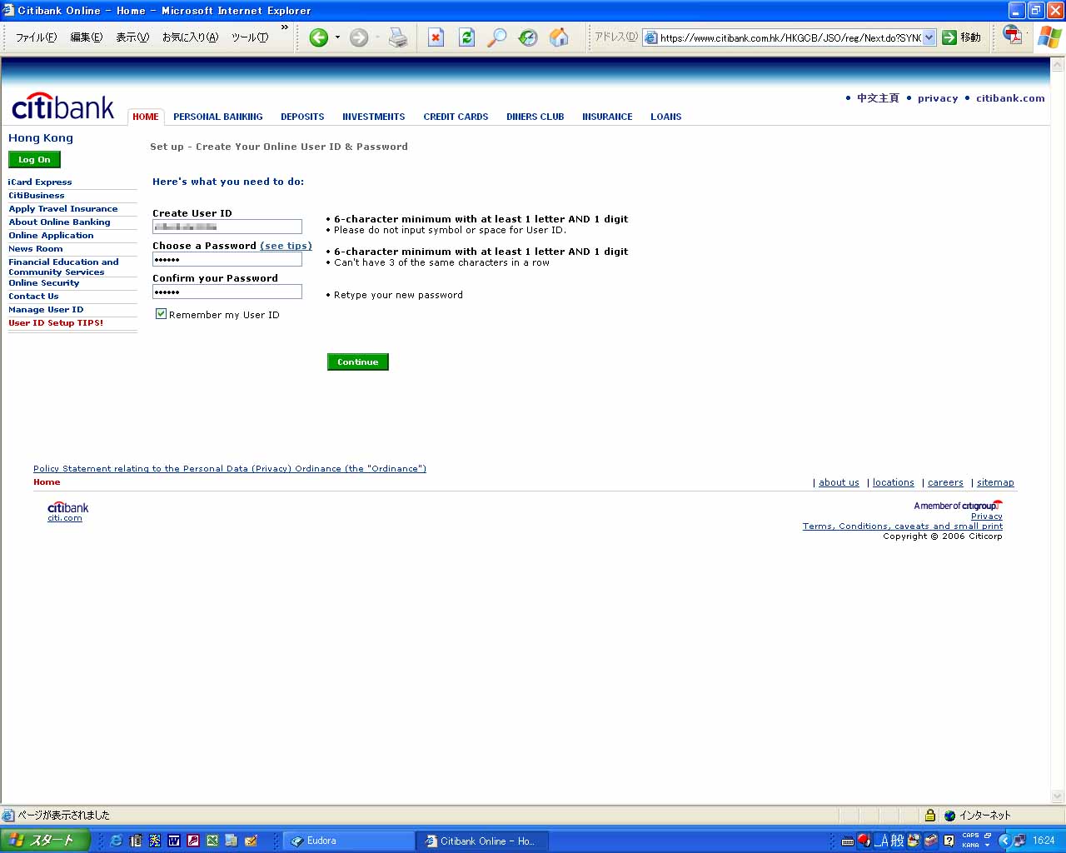This screenshot has height=853, width=1066.
Task: Open the Manage User ID link
Action: 46,309
